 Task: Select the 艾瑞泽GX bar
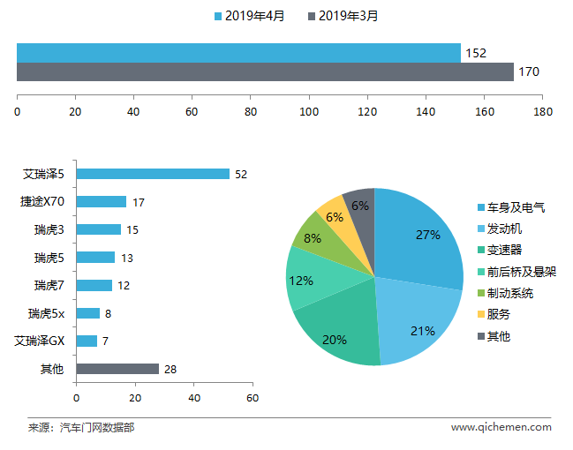[87, 341]
